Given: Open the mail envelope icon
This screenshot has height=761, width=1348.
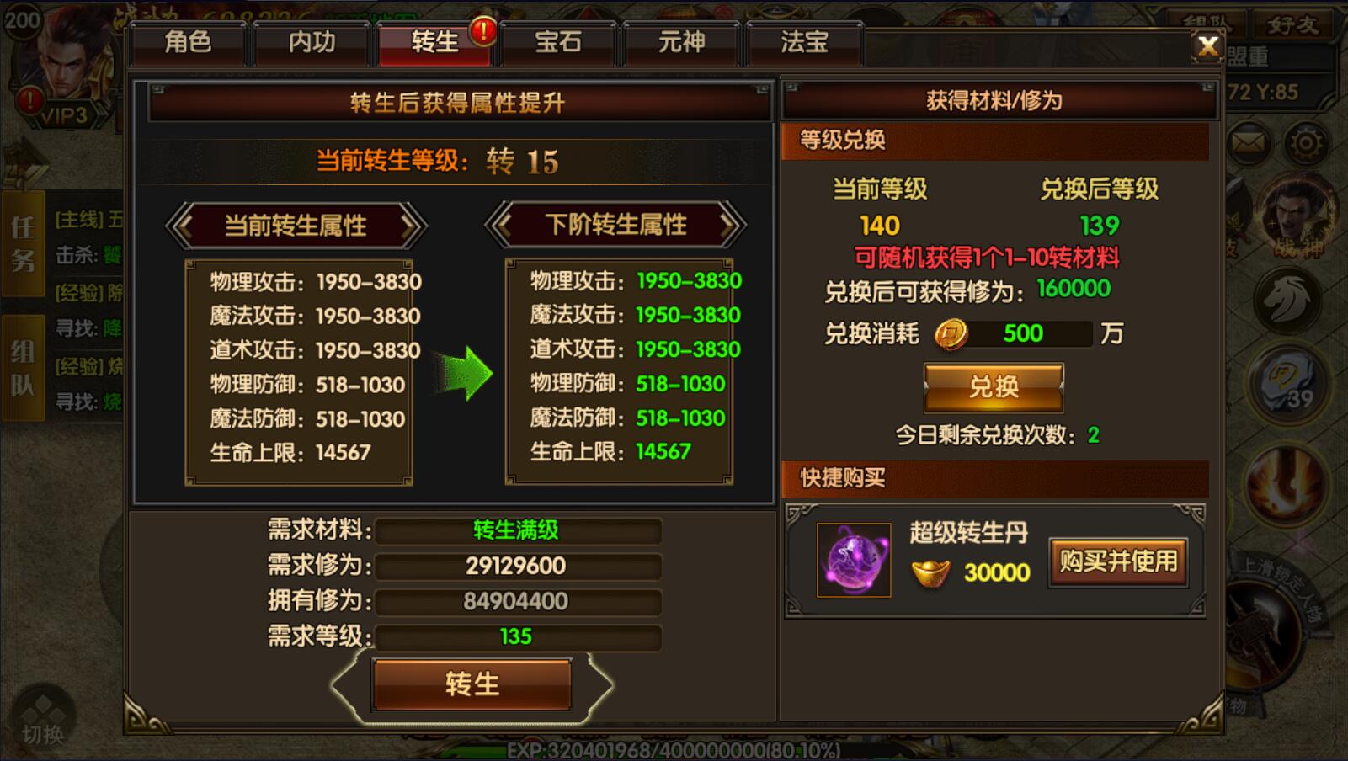Looking at the screenshot, I should (1248, 144).
